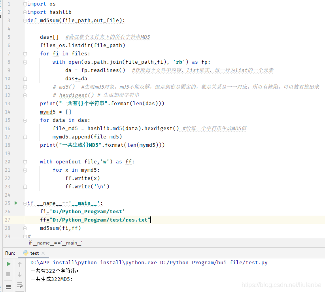Viewport: 325px width, 292px height.
Task: Collapse the '# md5()' comment fold on line 11
Action: [x=25, y=87]
